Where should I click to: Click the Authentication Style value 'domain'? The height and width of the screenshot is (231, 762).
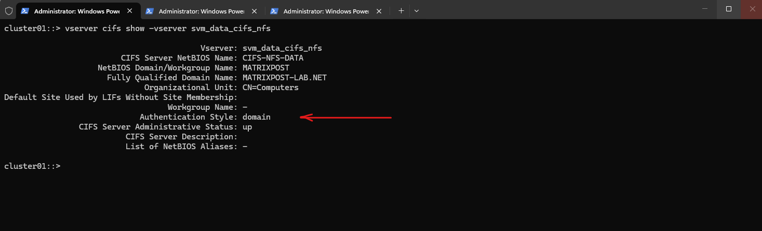coord(257,117)
